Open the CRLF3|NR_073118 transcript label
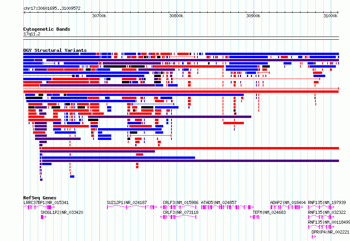The height and width of the screenshot is (241, 350). pyautogui.click(x=181, y=212)
